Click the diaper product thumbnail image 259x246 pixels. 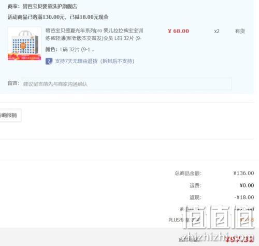[x=24, y=44]
